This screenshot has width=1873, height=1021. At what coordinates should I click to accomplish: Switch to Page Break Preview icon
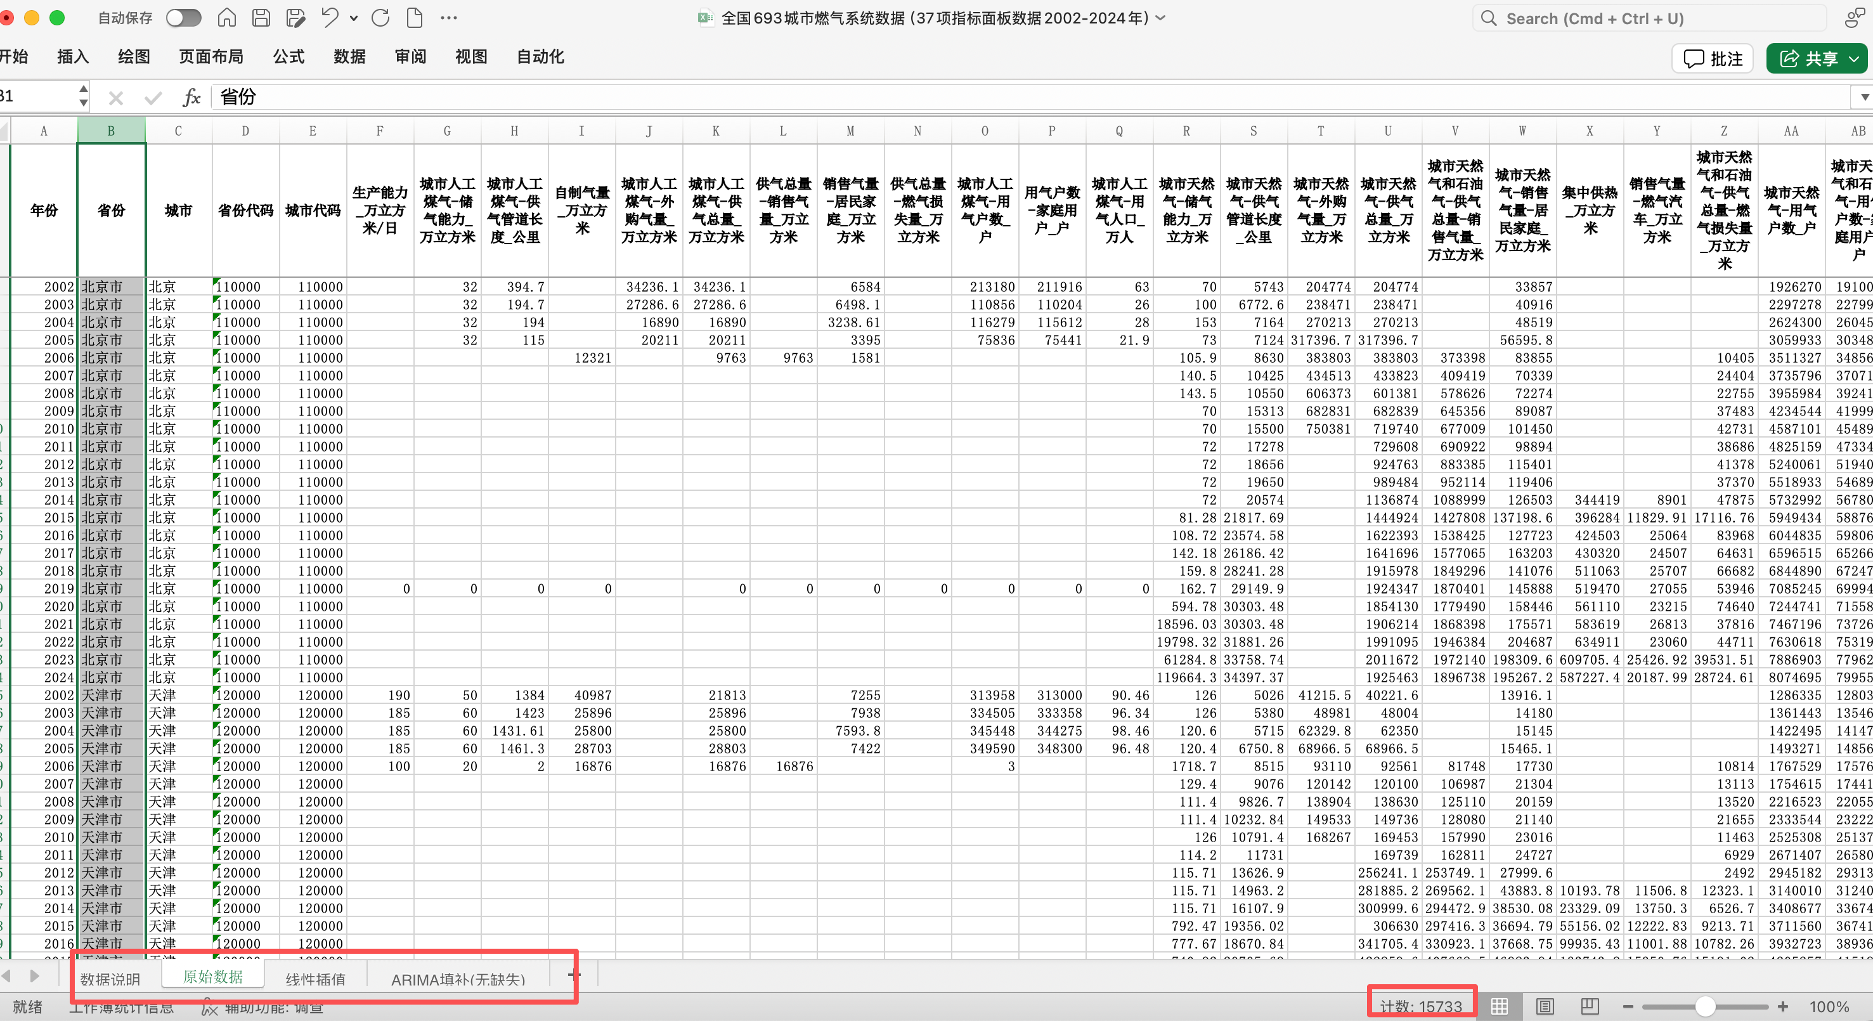point(1590,1006)
